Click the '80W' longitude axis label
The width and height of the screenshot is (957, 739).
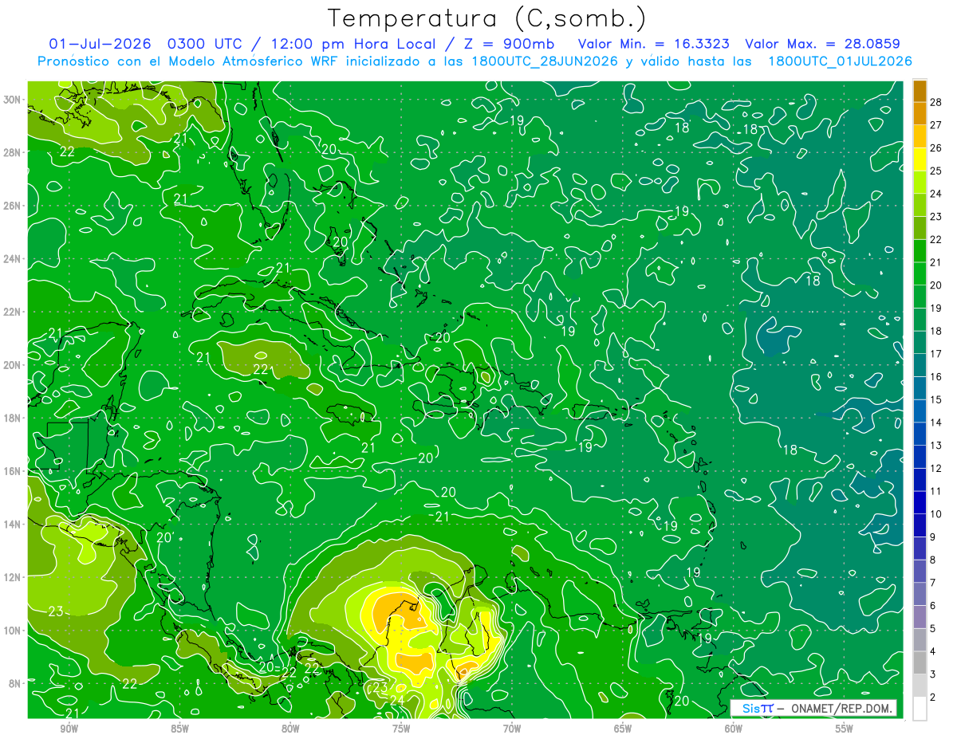click(x=290, y=729)
